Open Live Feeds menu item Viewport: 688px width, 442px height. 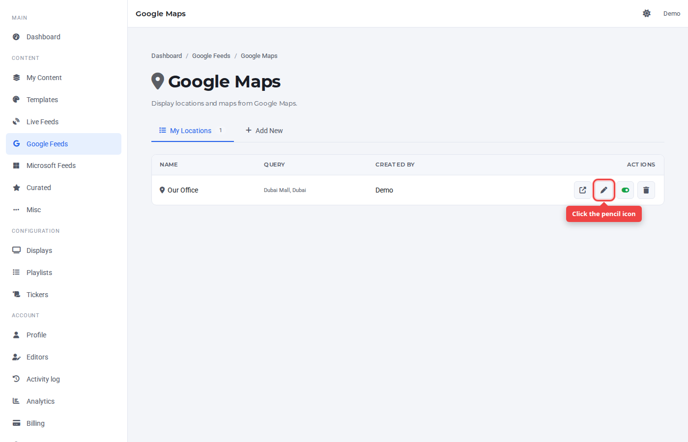point(63,122)
